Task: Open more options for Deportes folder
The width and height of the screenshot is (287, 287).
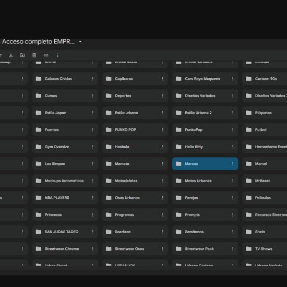Action: pyautogui.click(x=162, y=95)
